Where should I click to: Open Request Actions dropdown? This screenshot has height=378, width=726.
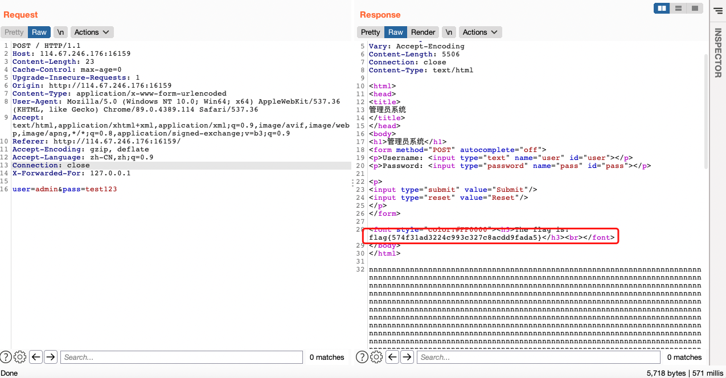(x=92, y=32)
